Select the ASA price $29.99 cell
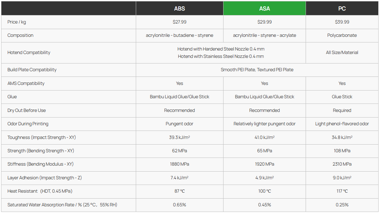This screenshot has height=213, width=380. (265, 22)
